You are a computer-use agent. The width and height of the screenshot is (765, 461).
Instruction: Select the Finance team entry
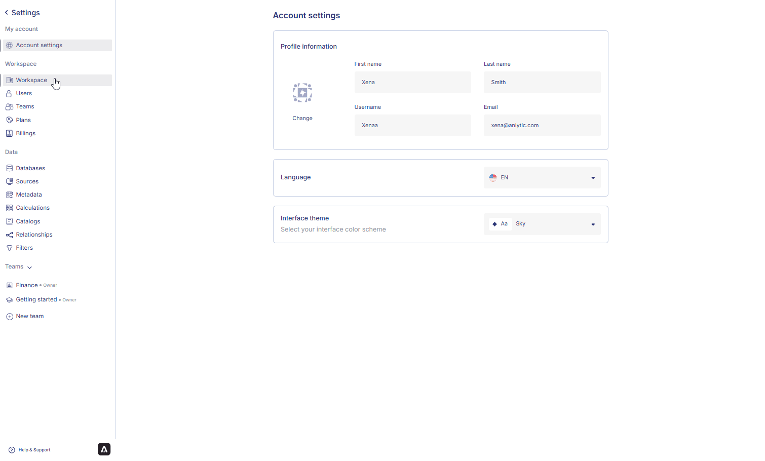[27, 286]
